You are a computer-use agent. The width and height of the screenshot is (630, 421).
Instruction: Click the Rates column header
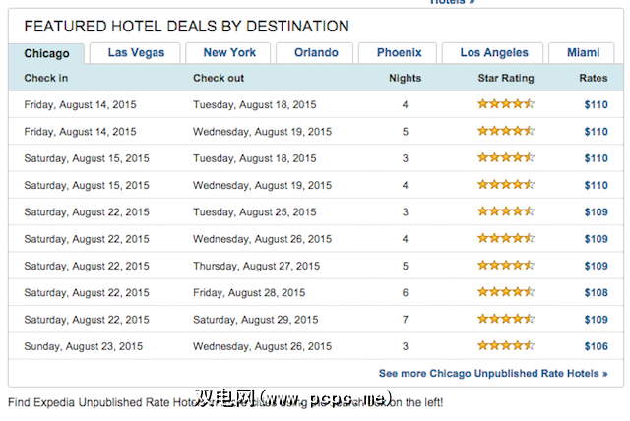(594, 78)
